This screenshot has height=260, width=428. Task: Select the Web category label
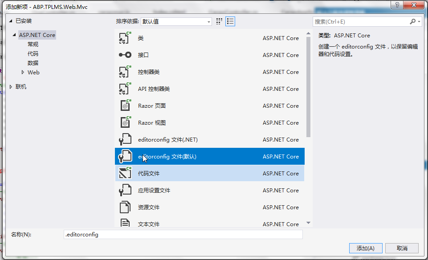click(33, 72)
